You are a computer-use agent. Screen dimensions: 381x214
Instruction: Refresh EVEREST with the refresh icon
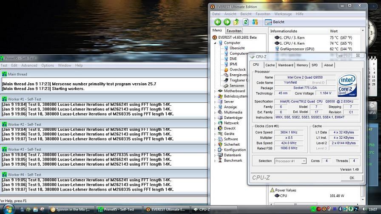coord(246,22)
